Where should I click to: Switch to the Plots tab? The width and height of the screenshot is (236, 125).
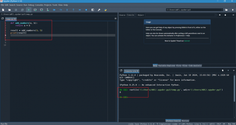point(179,66)
